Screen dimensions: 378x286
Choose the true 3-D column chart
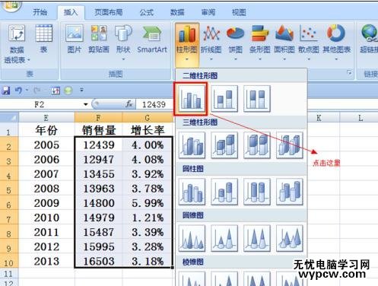pyautogui.click(x=290, y=145)
